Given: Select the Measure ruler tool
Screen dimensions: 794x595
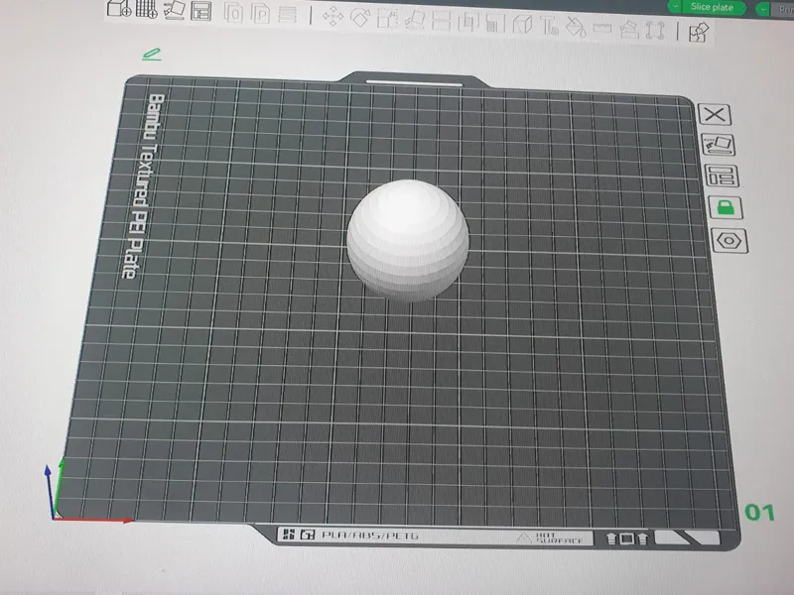Looking at the screenshot, I should point(602,29).
